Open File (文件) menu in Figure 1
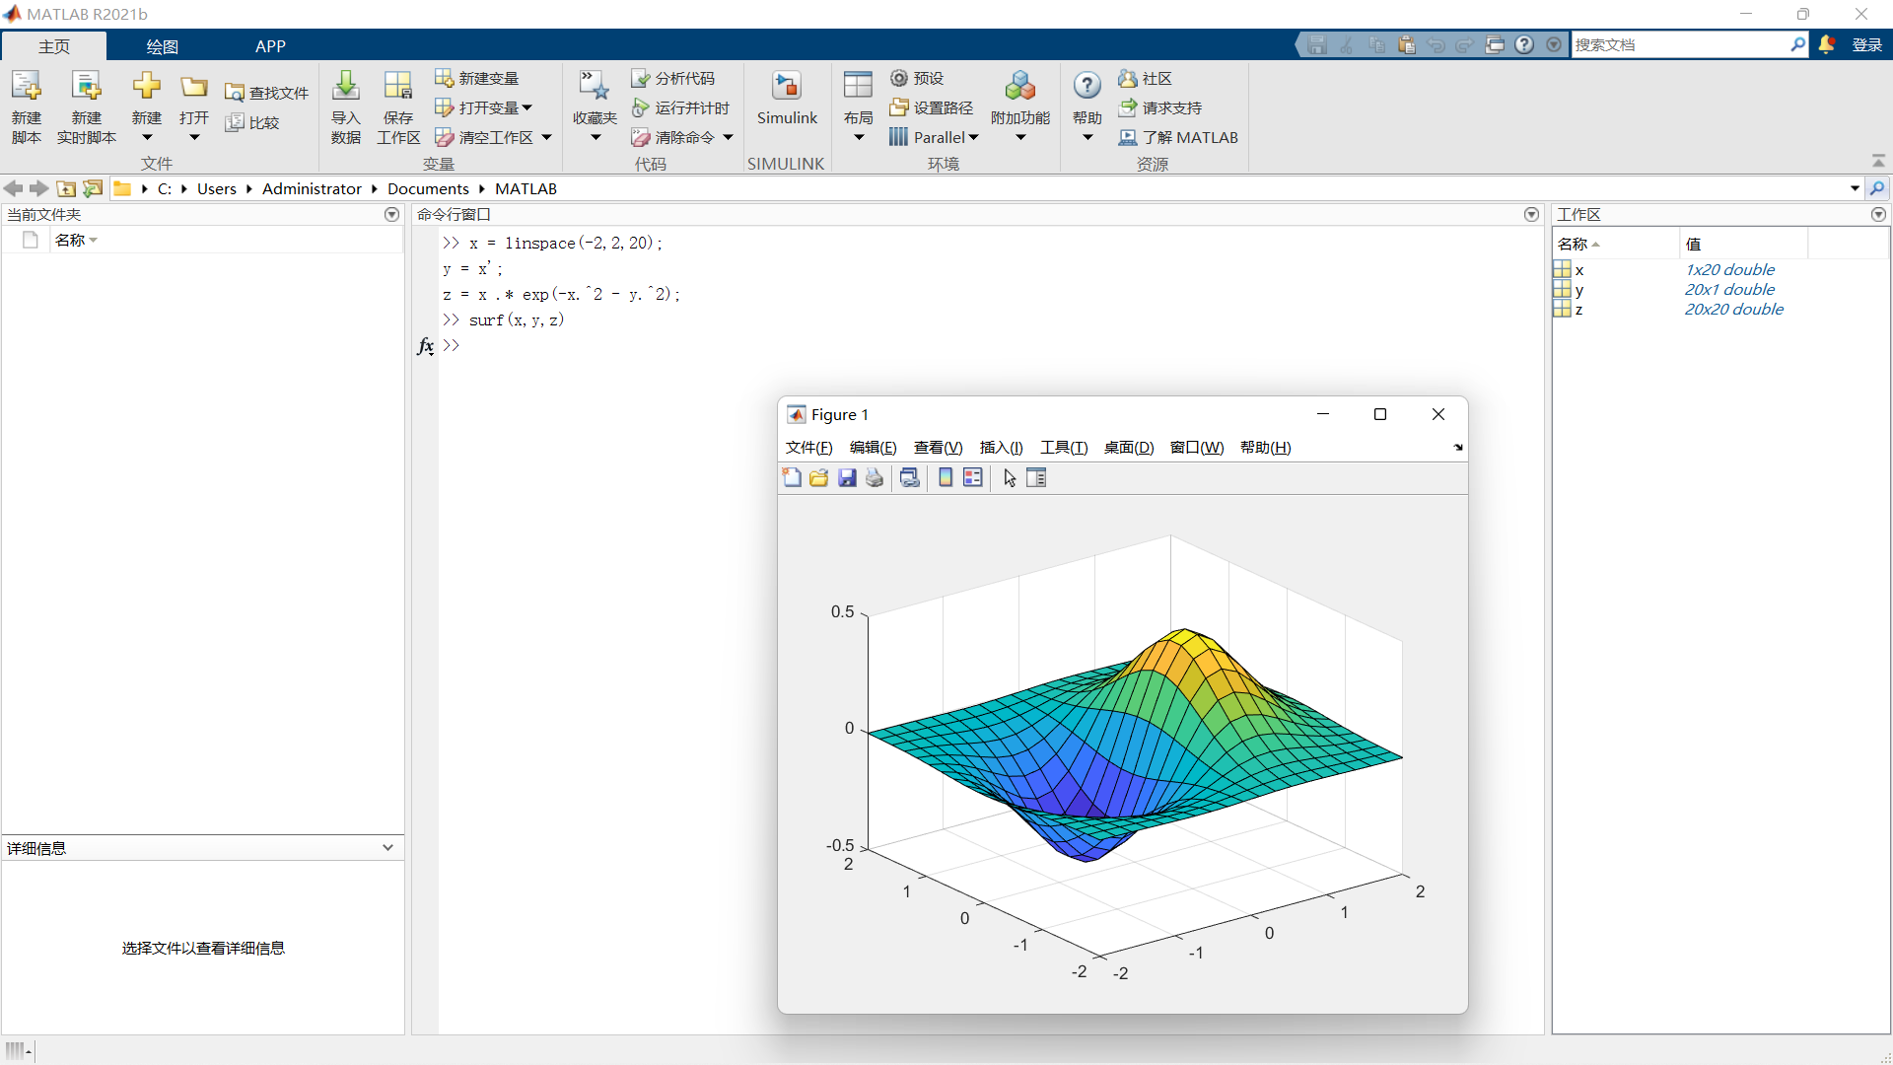This screenshot has height=1065, width=1893. click(808, 448)
